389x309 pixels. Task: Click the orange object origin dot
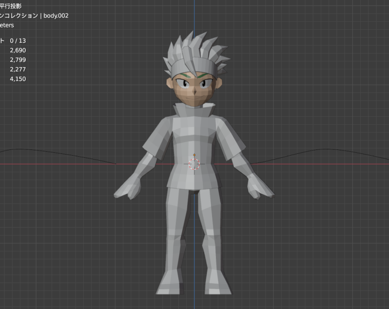click(x=194, y=155)
